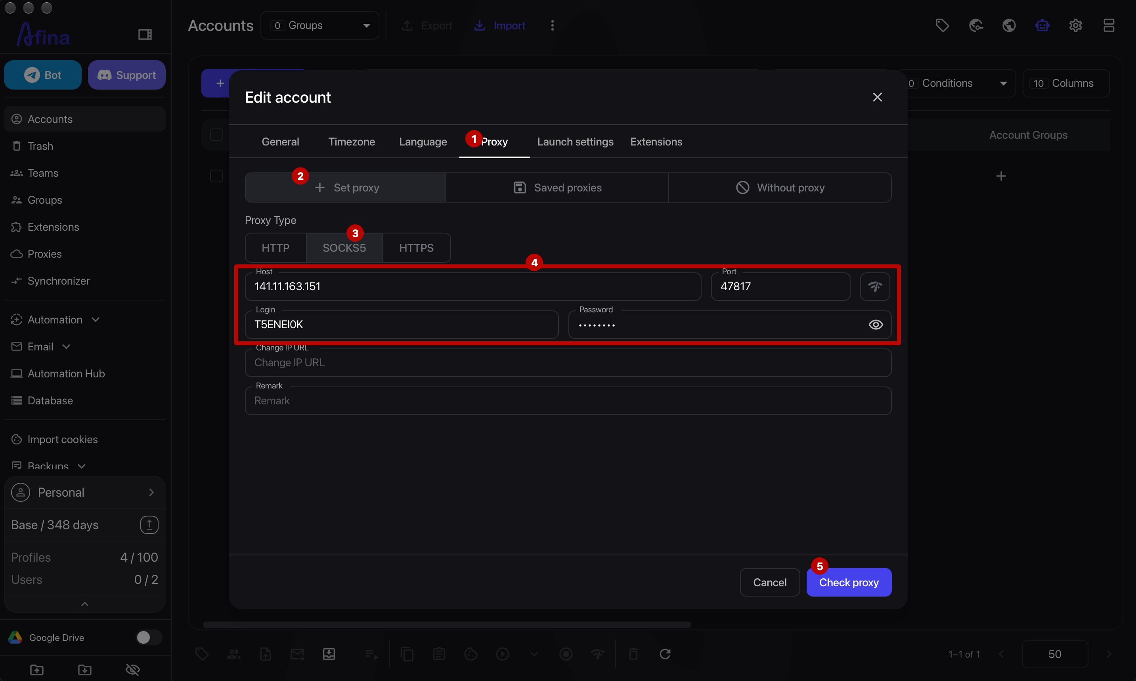Screen dimensions: 1136x681
Task: Click into the Change IP URL field
Action: tap(568, 363)
